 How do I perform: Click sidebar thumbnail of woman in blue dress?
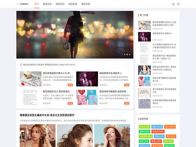(144, 70)
